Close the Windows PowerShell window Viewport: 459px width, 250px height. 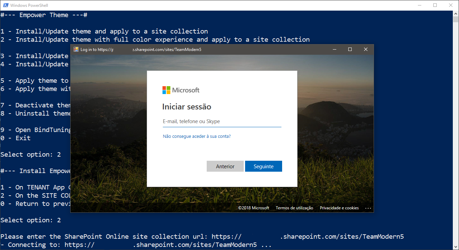[x=450, y=5]
